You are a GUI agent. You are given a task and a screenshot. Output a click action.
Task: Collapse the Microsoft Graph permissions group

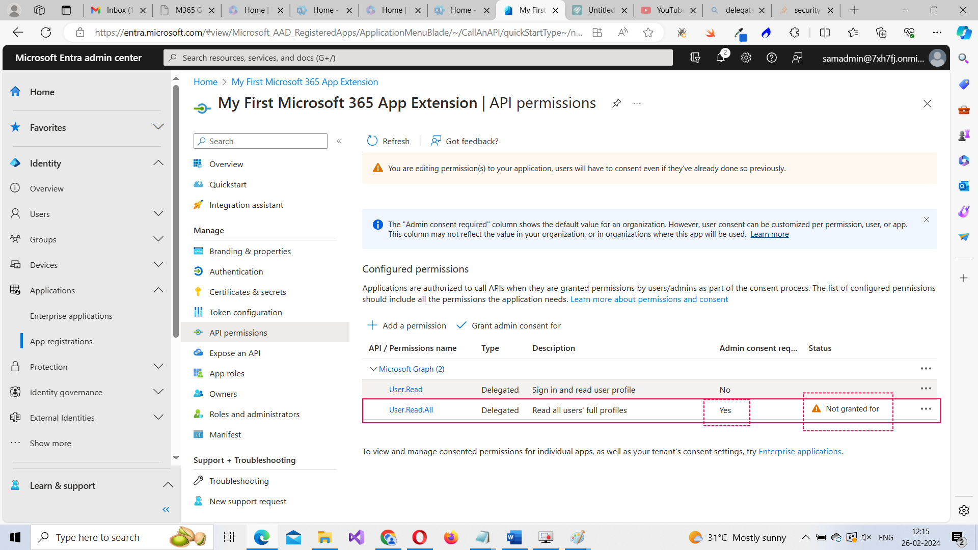[x=373, y=369]
